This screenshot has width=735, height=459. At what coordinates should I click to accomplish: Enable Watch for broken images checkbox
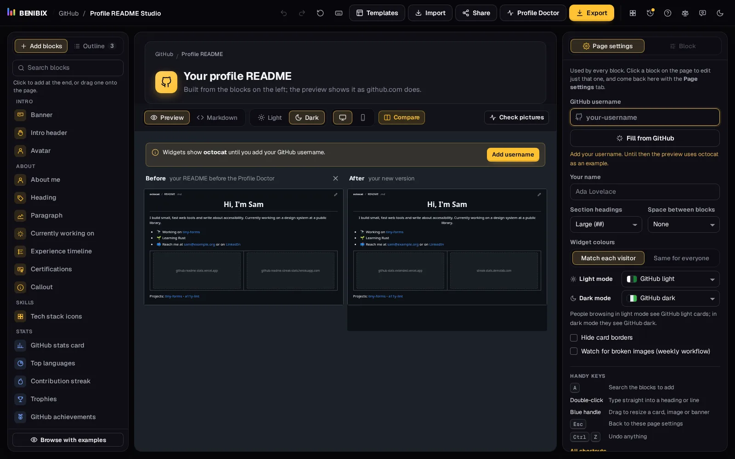click(574, 352)
